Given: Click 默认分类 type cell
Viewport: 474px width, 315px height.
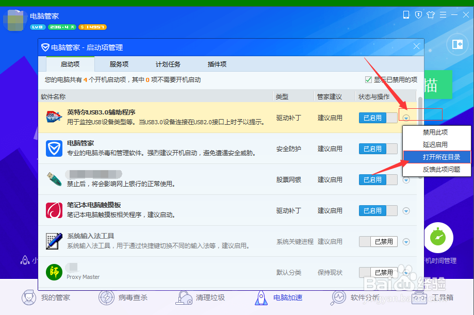Looking at the screenshot, I should pyautogui.click(x=289, y=272).
